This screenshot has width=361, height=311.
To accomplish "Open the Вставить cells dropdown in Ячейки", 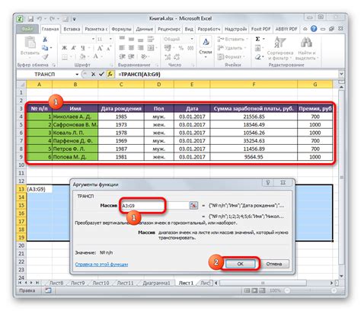I will (232, 39).
